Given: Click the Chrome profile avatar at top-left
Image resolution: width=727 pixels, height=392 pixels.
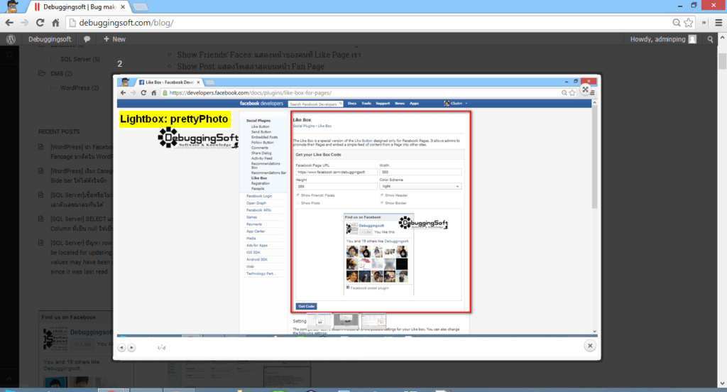Looking at the screenshot, I should point(11,6).
